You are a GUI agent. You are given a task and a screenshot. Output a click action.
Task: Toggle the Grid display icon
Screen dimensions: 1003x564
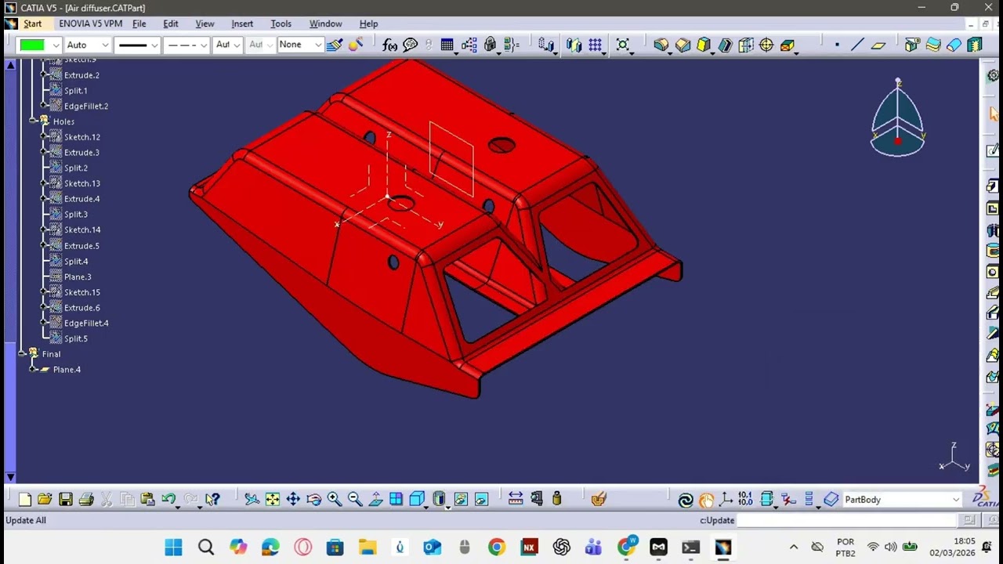click(595, 45)
